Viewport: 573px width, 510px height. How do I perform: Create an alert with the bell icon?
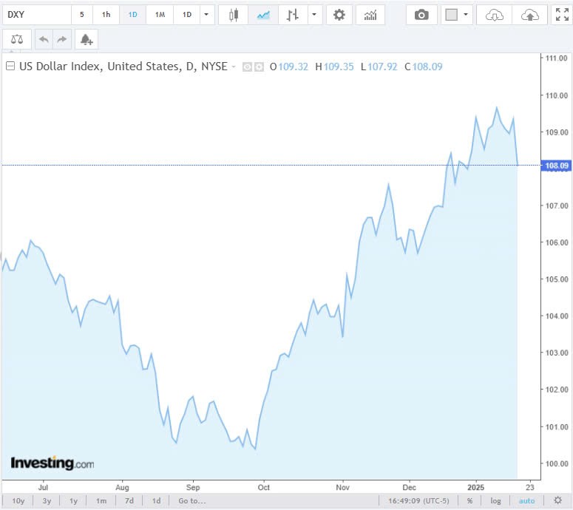(x=87, y=39)
